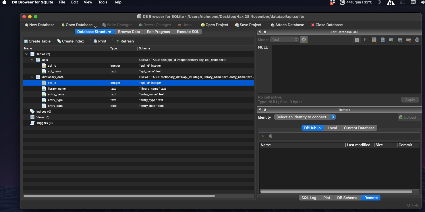This screenshot has width=425, height=212.
Task: Show the SQL Log panel tab
Action: (309, 198)
